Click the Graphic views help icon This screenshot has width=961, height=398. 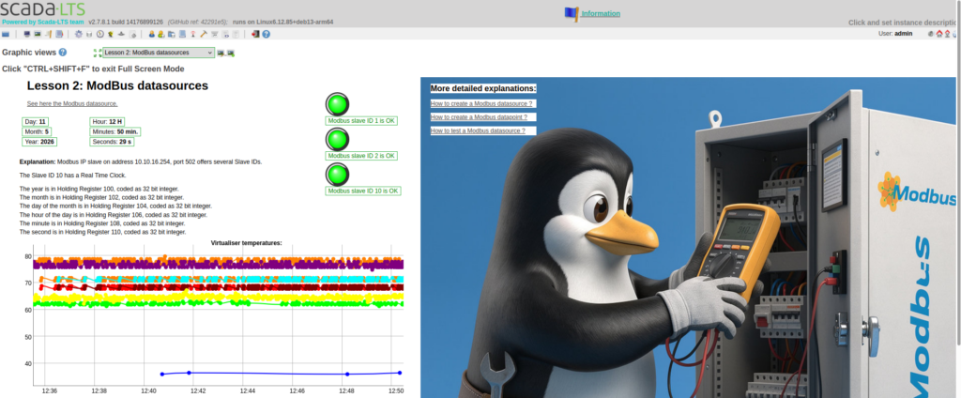[x=63, y=53]
